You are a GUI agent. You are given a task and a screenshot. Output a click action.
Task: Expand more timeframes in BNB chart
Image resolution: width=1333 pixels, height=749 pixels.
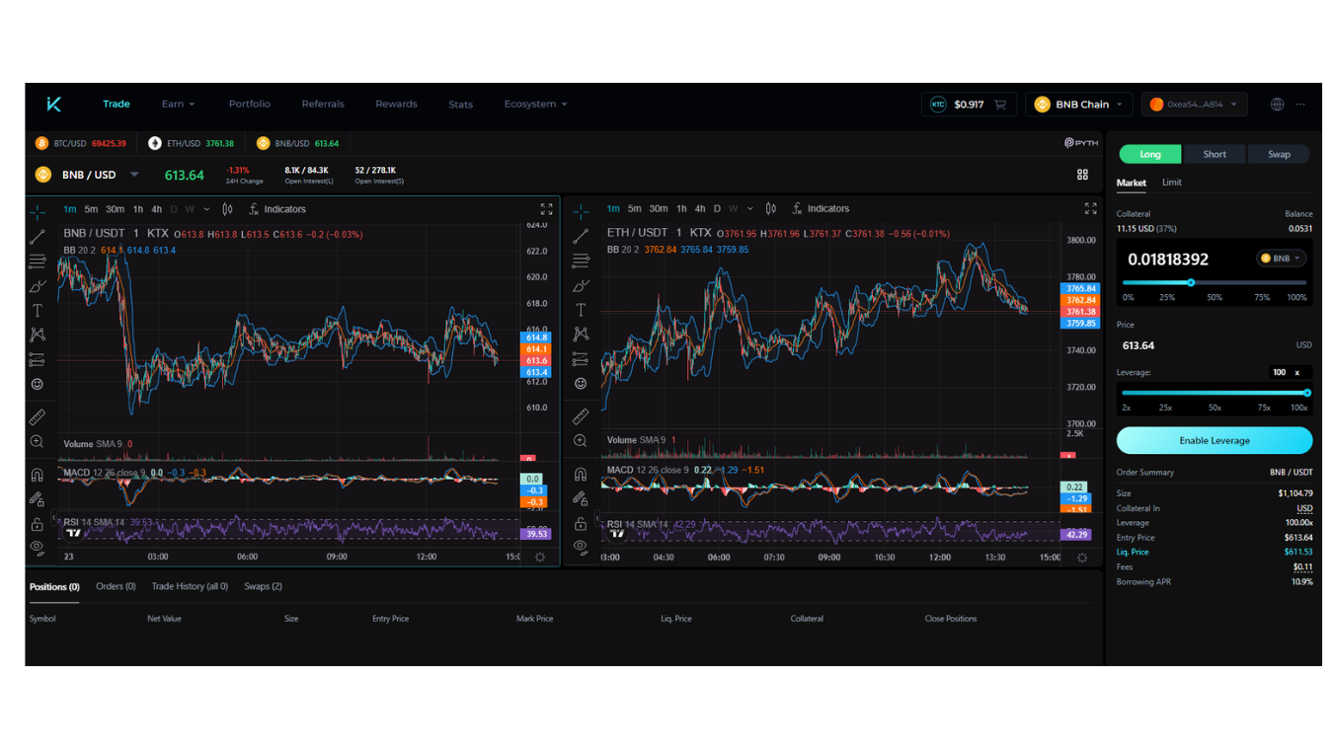coord(206,209)
